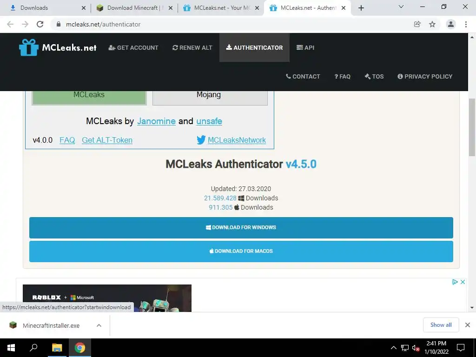Bookmark this page with the star
The image size is (476, 357).
tap(432, 24)
